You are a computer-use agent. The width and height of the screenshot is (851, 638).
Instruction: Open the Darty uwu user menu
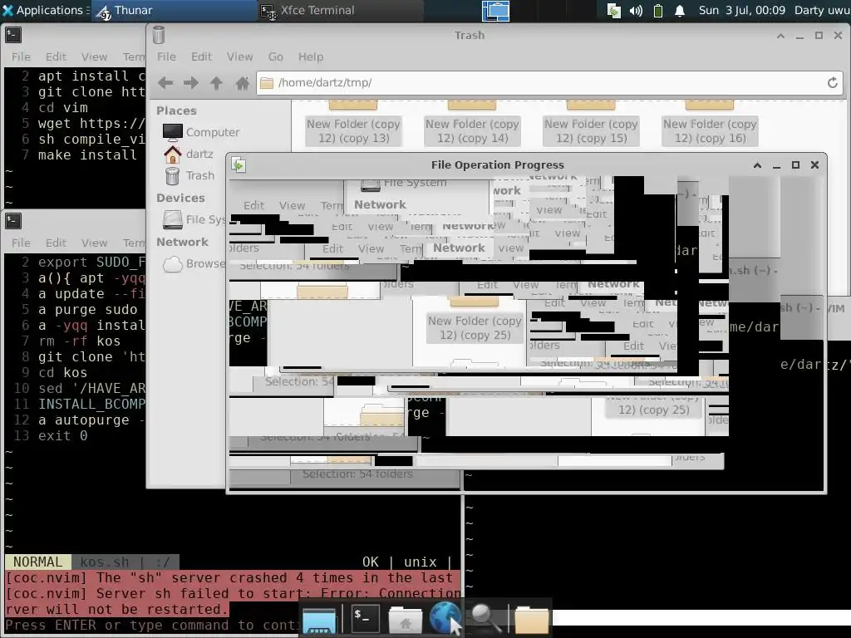pyautogui.click(x=822, y=10)
